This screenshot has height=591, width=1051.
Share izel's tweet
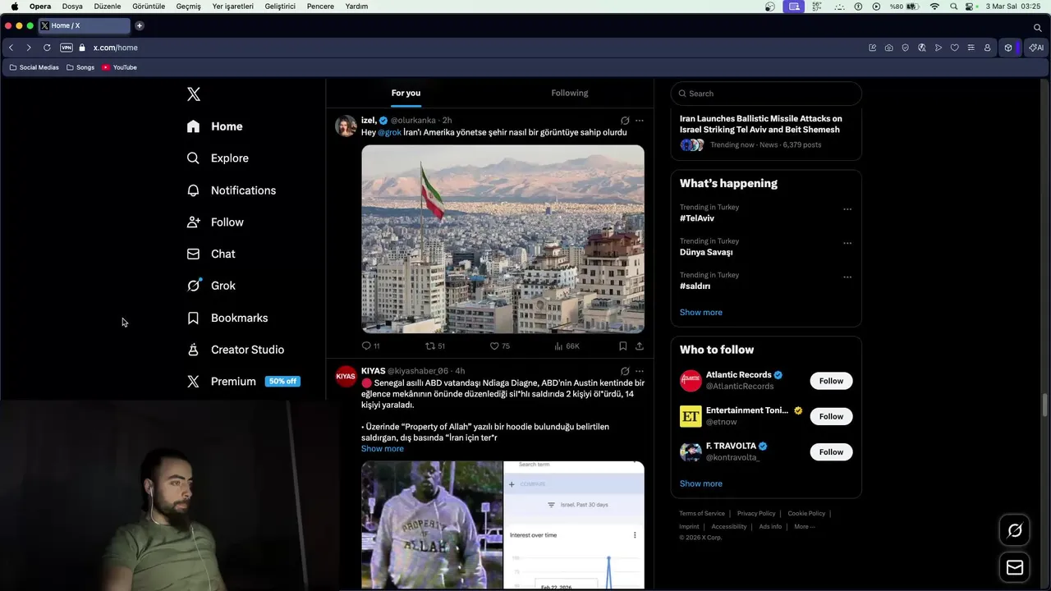[x=639, y=346]
